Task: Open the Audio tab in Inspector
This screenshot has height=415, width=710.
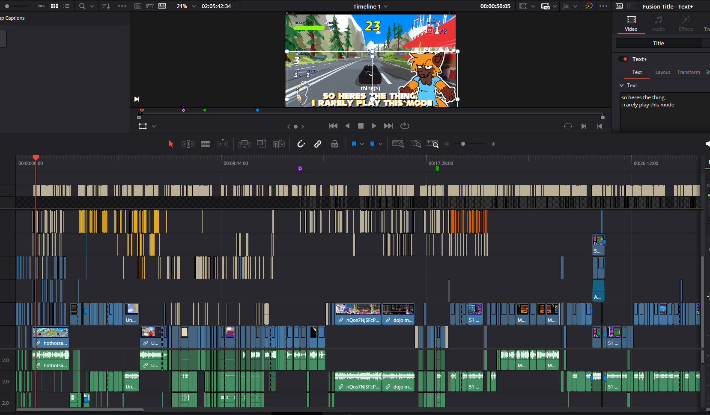Action: pyautogui.click(x=658, y=24)
